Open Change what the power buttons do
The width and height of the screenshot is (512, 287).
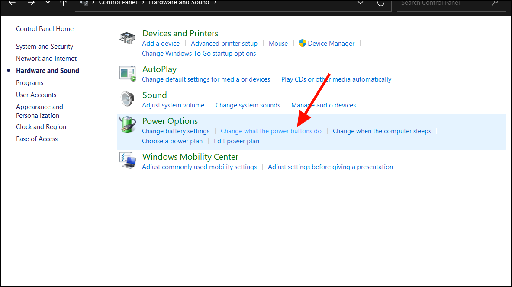tap(271, 131)
